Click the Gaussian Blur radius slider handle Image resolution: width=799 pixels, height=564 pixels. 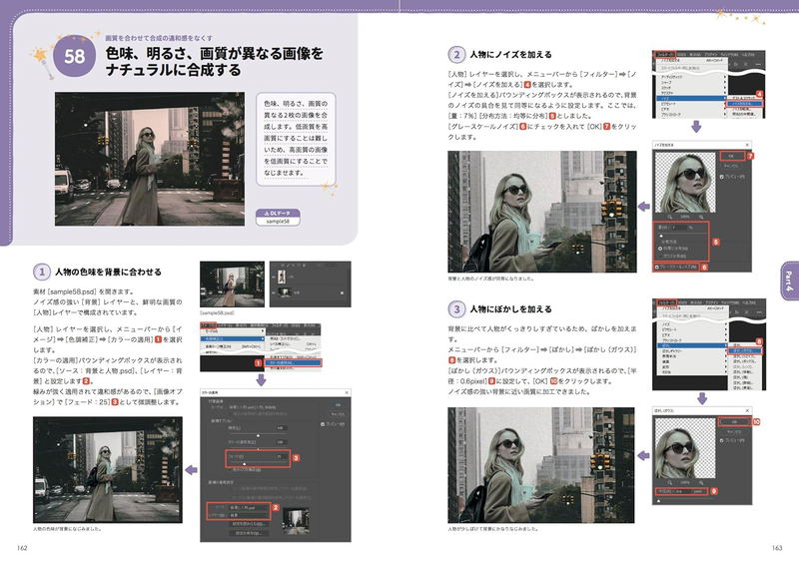[658, 501]
